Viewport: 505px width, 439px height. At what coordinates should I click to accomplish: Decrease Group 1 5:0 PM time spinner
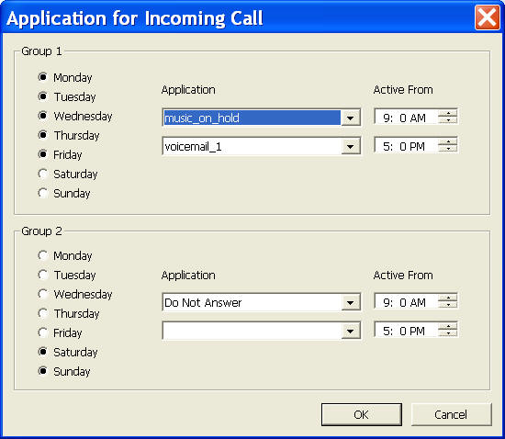click(x=448, y=149)
